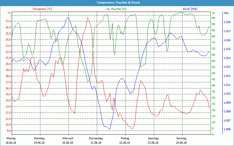The height and width of the screenshot is (146, 234).
Task: Click pressure axis value 1.012
Action: (227, 76)
